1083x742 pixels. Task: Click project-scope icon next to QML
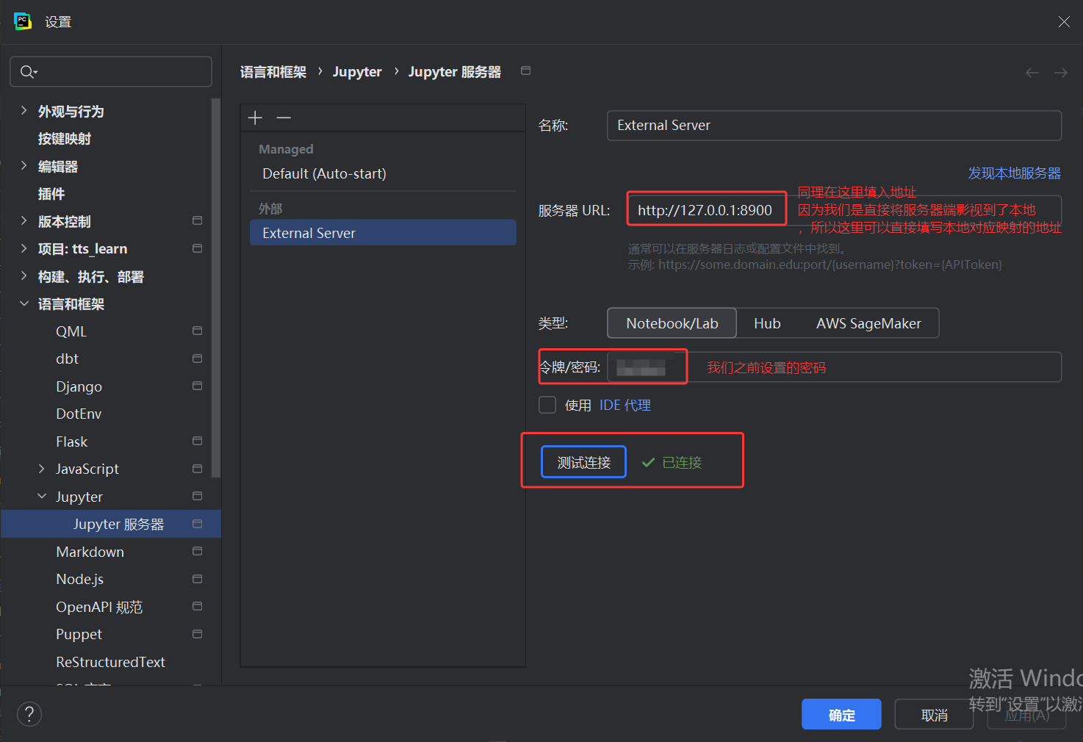[x=197, y=331]
